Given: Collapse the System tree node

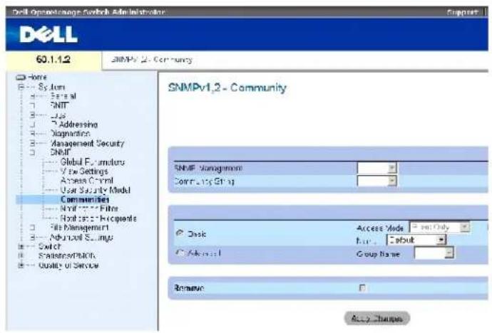Looking at the screenshot, I should (x=21, y=87).
